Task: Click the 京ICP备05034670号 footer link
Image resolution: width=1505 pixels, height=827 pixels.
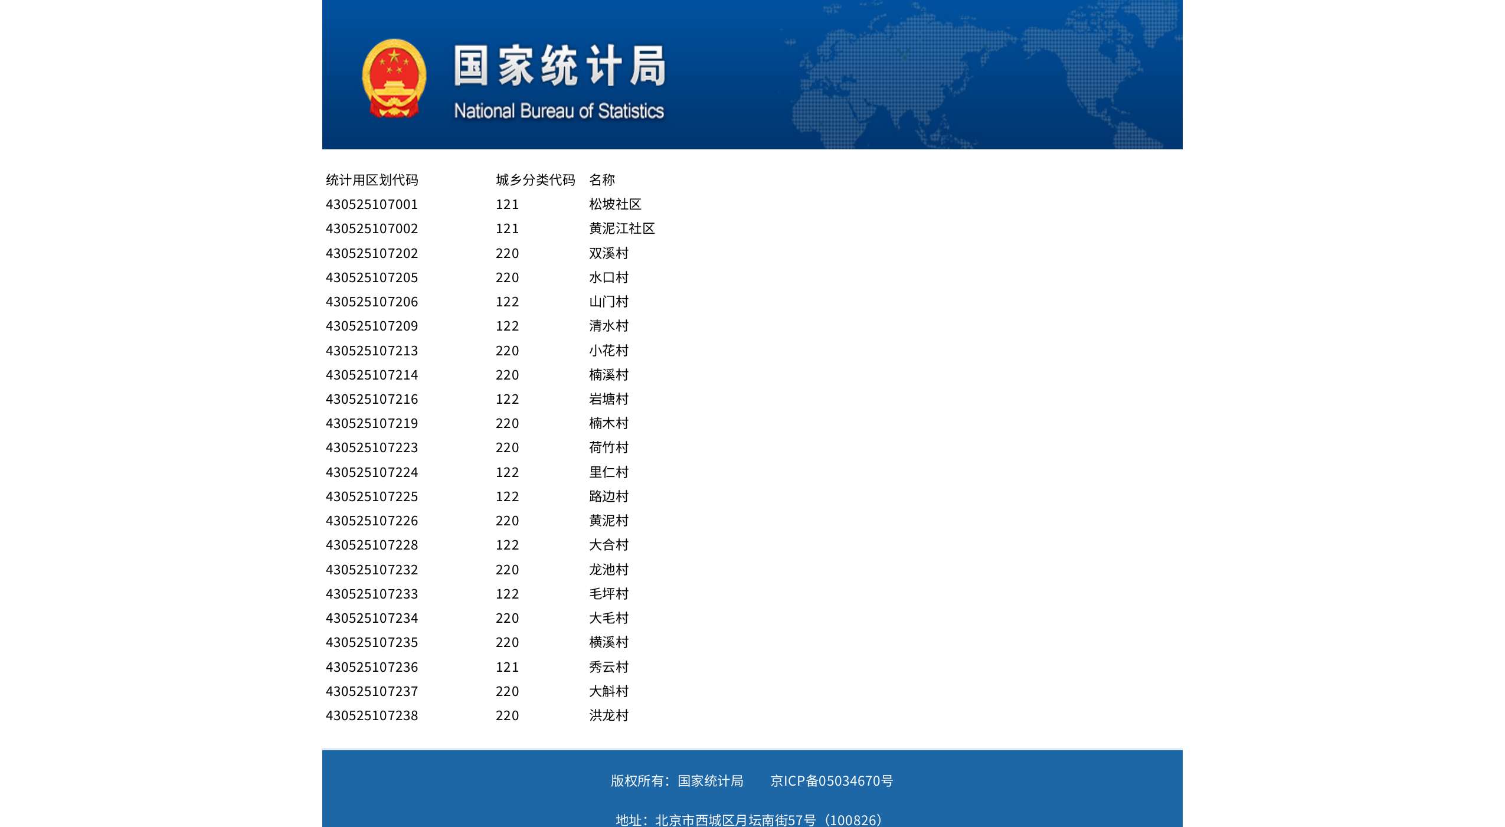Action: point(831,781)
